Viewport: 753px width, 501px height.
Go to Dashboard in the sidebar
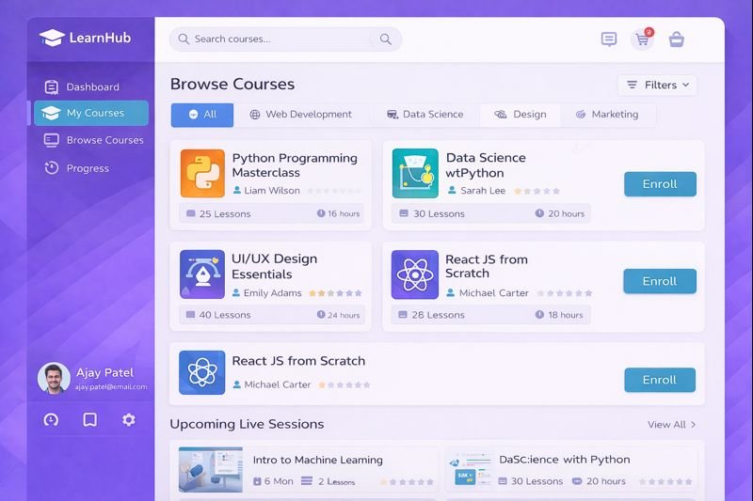[92, 87]
